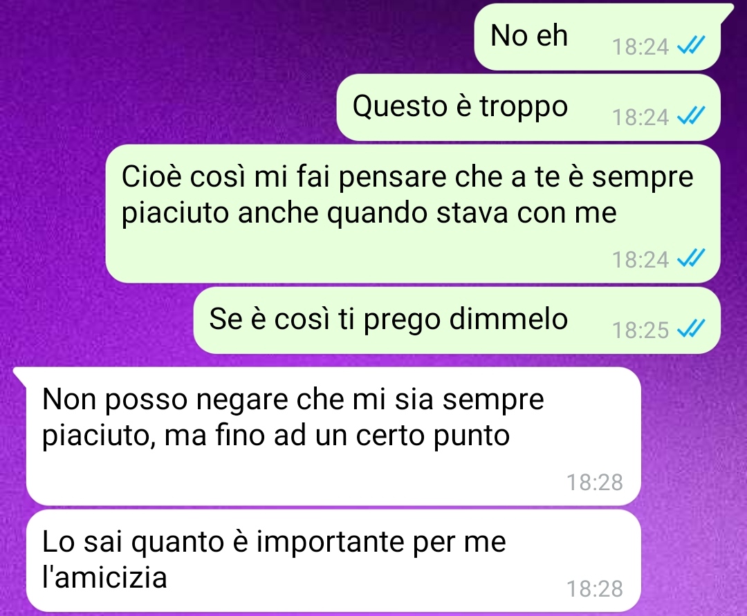Tap blue double-check on "Questo è troppo"
The height and width of the screenshot is (616, 747).
tap(691, 117)
